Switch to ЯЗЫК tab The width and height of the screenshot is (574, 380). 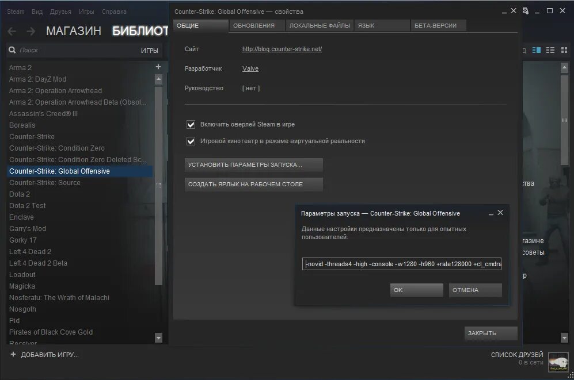[x=382, y=25]
